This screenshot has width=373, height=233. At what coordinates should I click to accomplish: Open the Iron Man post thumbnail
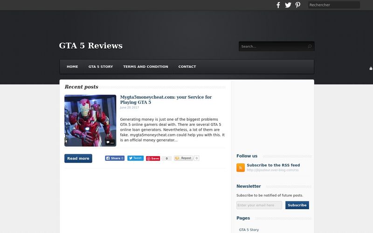pos(90,121)
